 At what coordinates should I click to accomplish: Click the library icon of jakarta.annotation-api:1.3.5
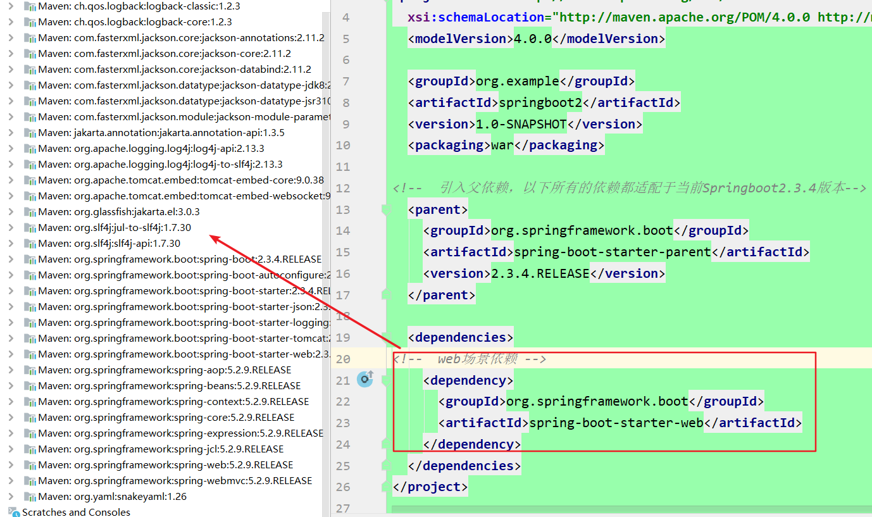[29, 133]
